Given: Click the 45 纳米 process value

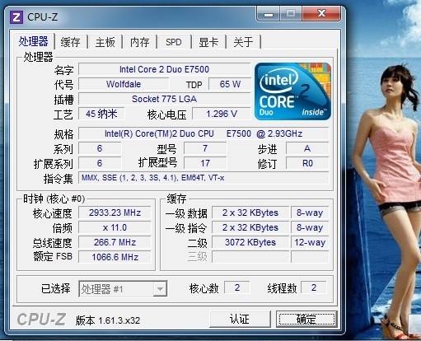Looking at the screenshot, I should [x=101, y=114].
